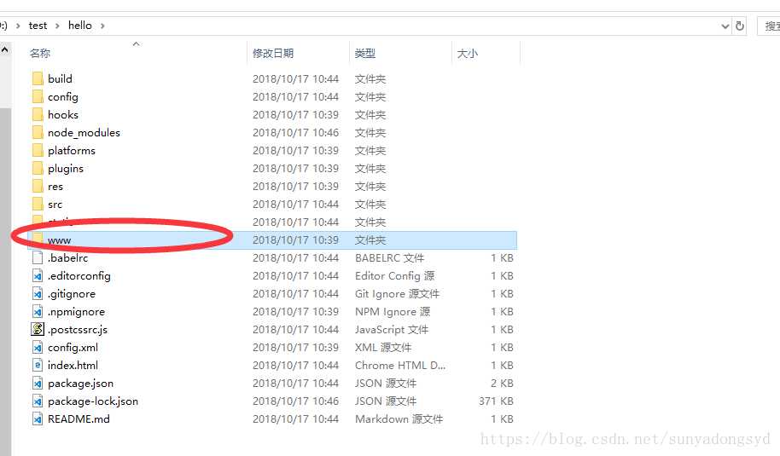Click the node_modules folder icon
Viewport: 780px width, 456px height.
(38, 132)
